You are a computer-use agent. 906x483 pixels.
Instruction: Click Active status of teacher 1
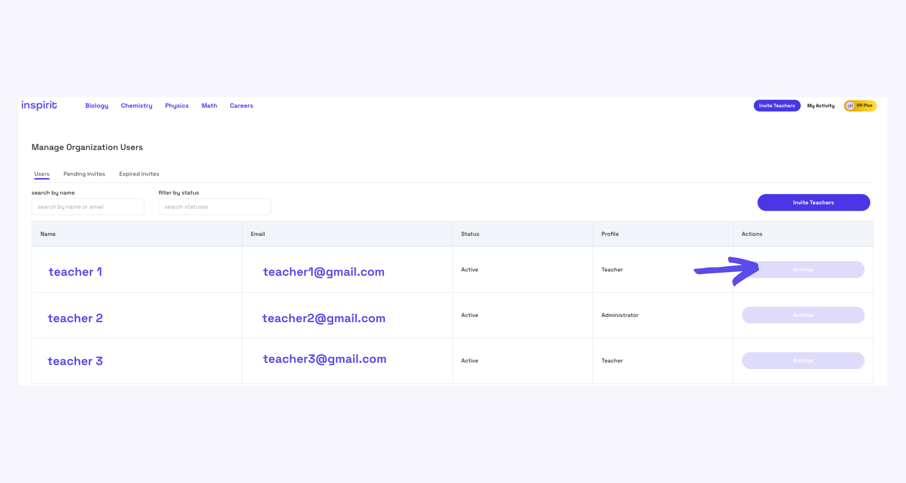point(469,270)
